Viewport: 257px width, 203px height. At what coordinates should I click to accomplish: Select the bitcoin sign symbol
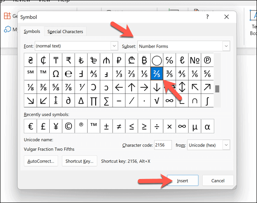[x=144, y=60]
